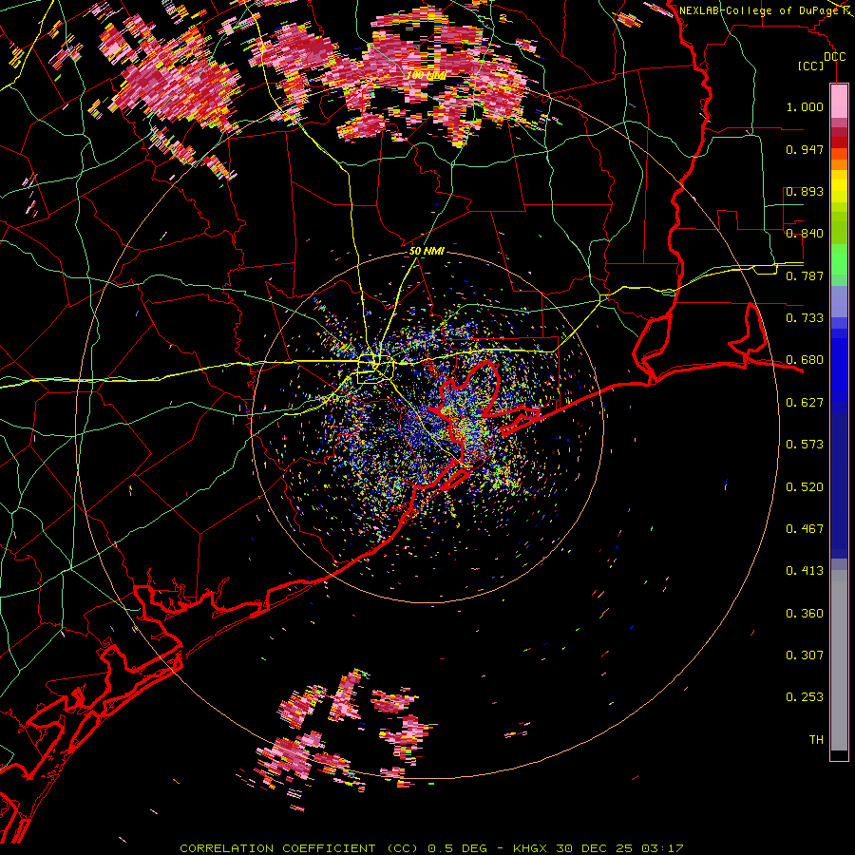Click the DCC label above the color bar
This screenshot has width=855, height=855.
click(x=834, y=57)
